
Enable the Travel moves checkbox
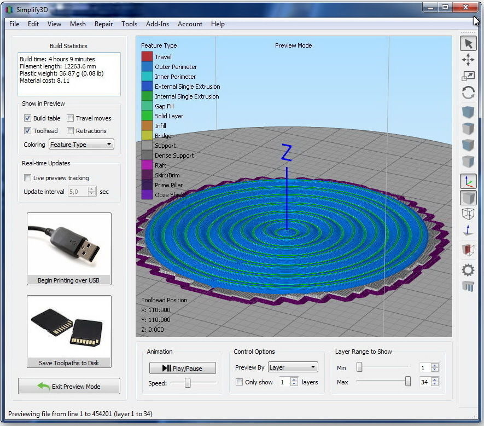pos(71,118)
